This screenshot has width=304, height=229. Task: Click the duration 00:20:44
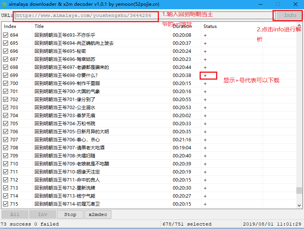pos(182,67)
